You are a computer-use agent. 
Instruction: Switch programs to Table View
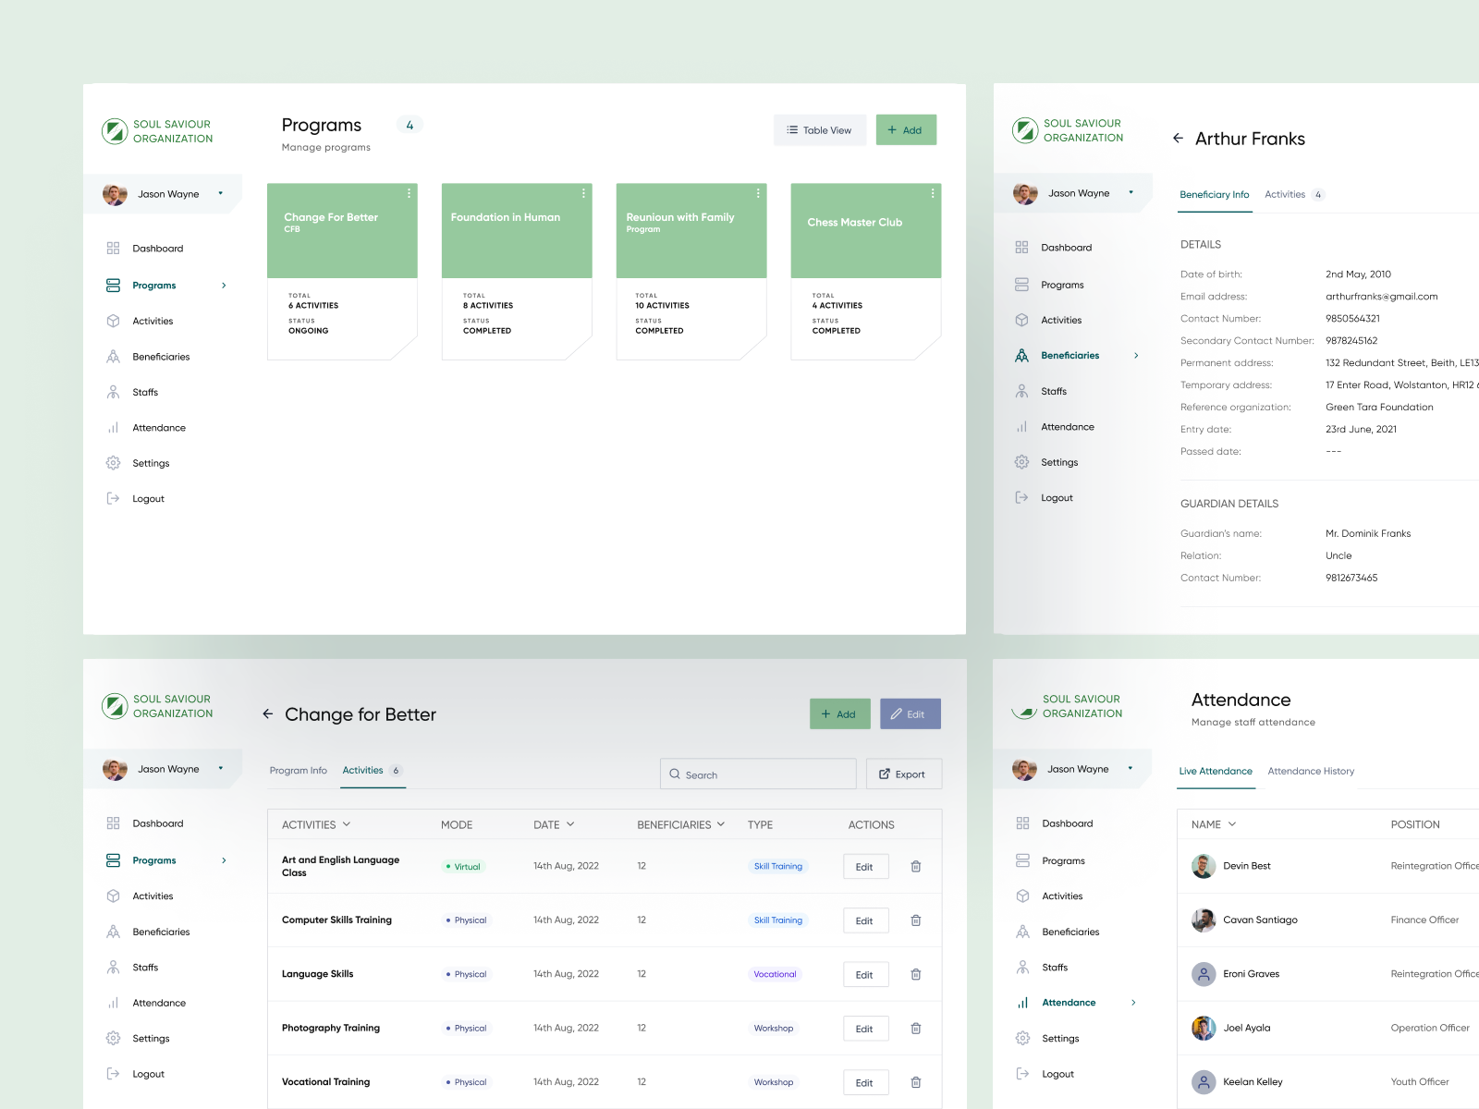(819, 130)
